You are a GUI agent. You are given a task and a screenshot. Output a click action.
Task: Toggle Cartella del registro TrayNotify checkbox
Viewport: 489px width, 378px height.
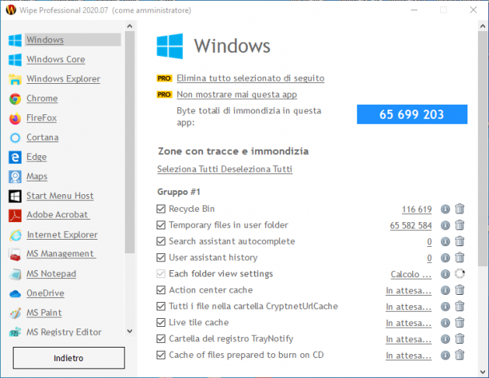click(x=161, y=338)
